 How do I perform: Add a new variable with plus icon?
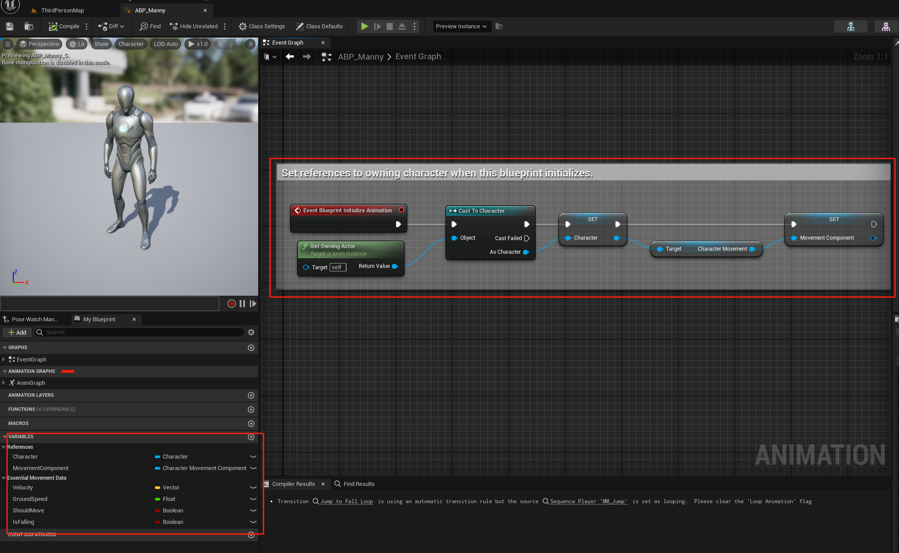pyautogui.click(x=251, y=437)
